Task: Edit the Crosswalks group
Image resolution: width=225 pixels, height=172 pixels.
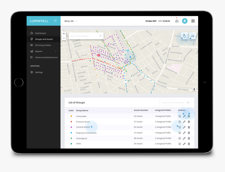Action: 184,116
